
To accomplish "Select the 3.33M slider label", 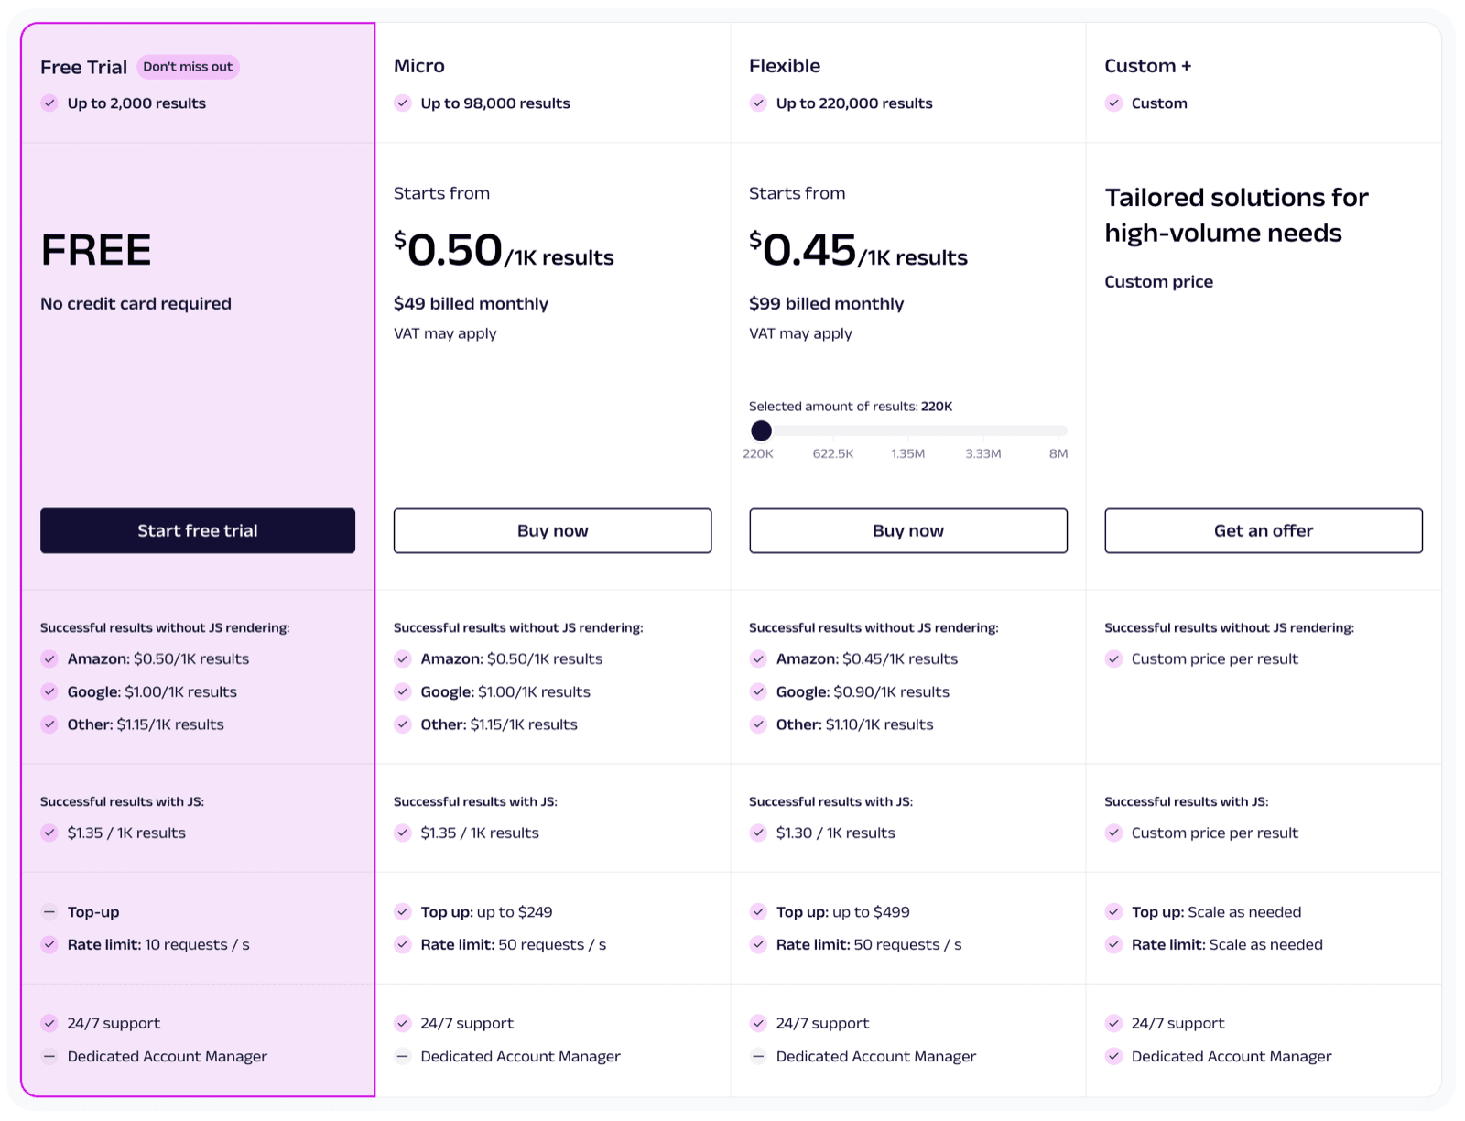I will (983, 453).
